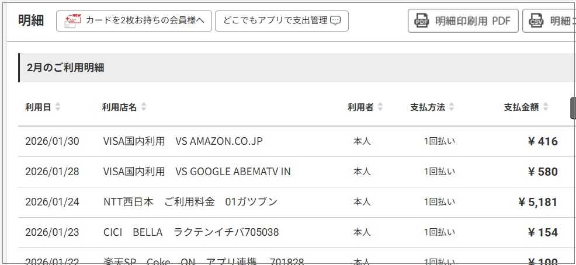Click the NTT西日本 ご利用料金 row
This screenshot has width=576, height=265.
tap(190, 202)
